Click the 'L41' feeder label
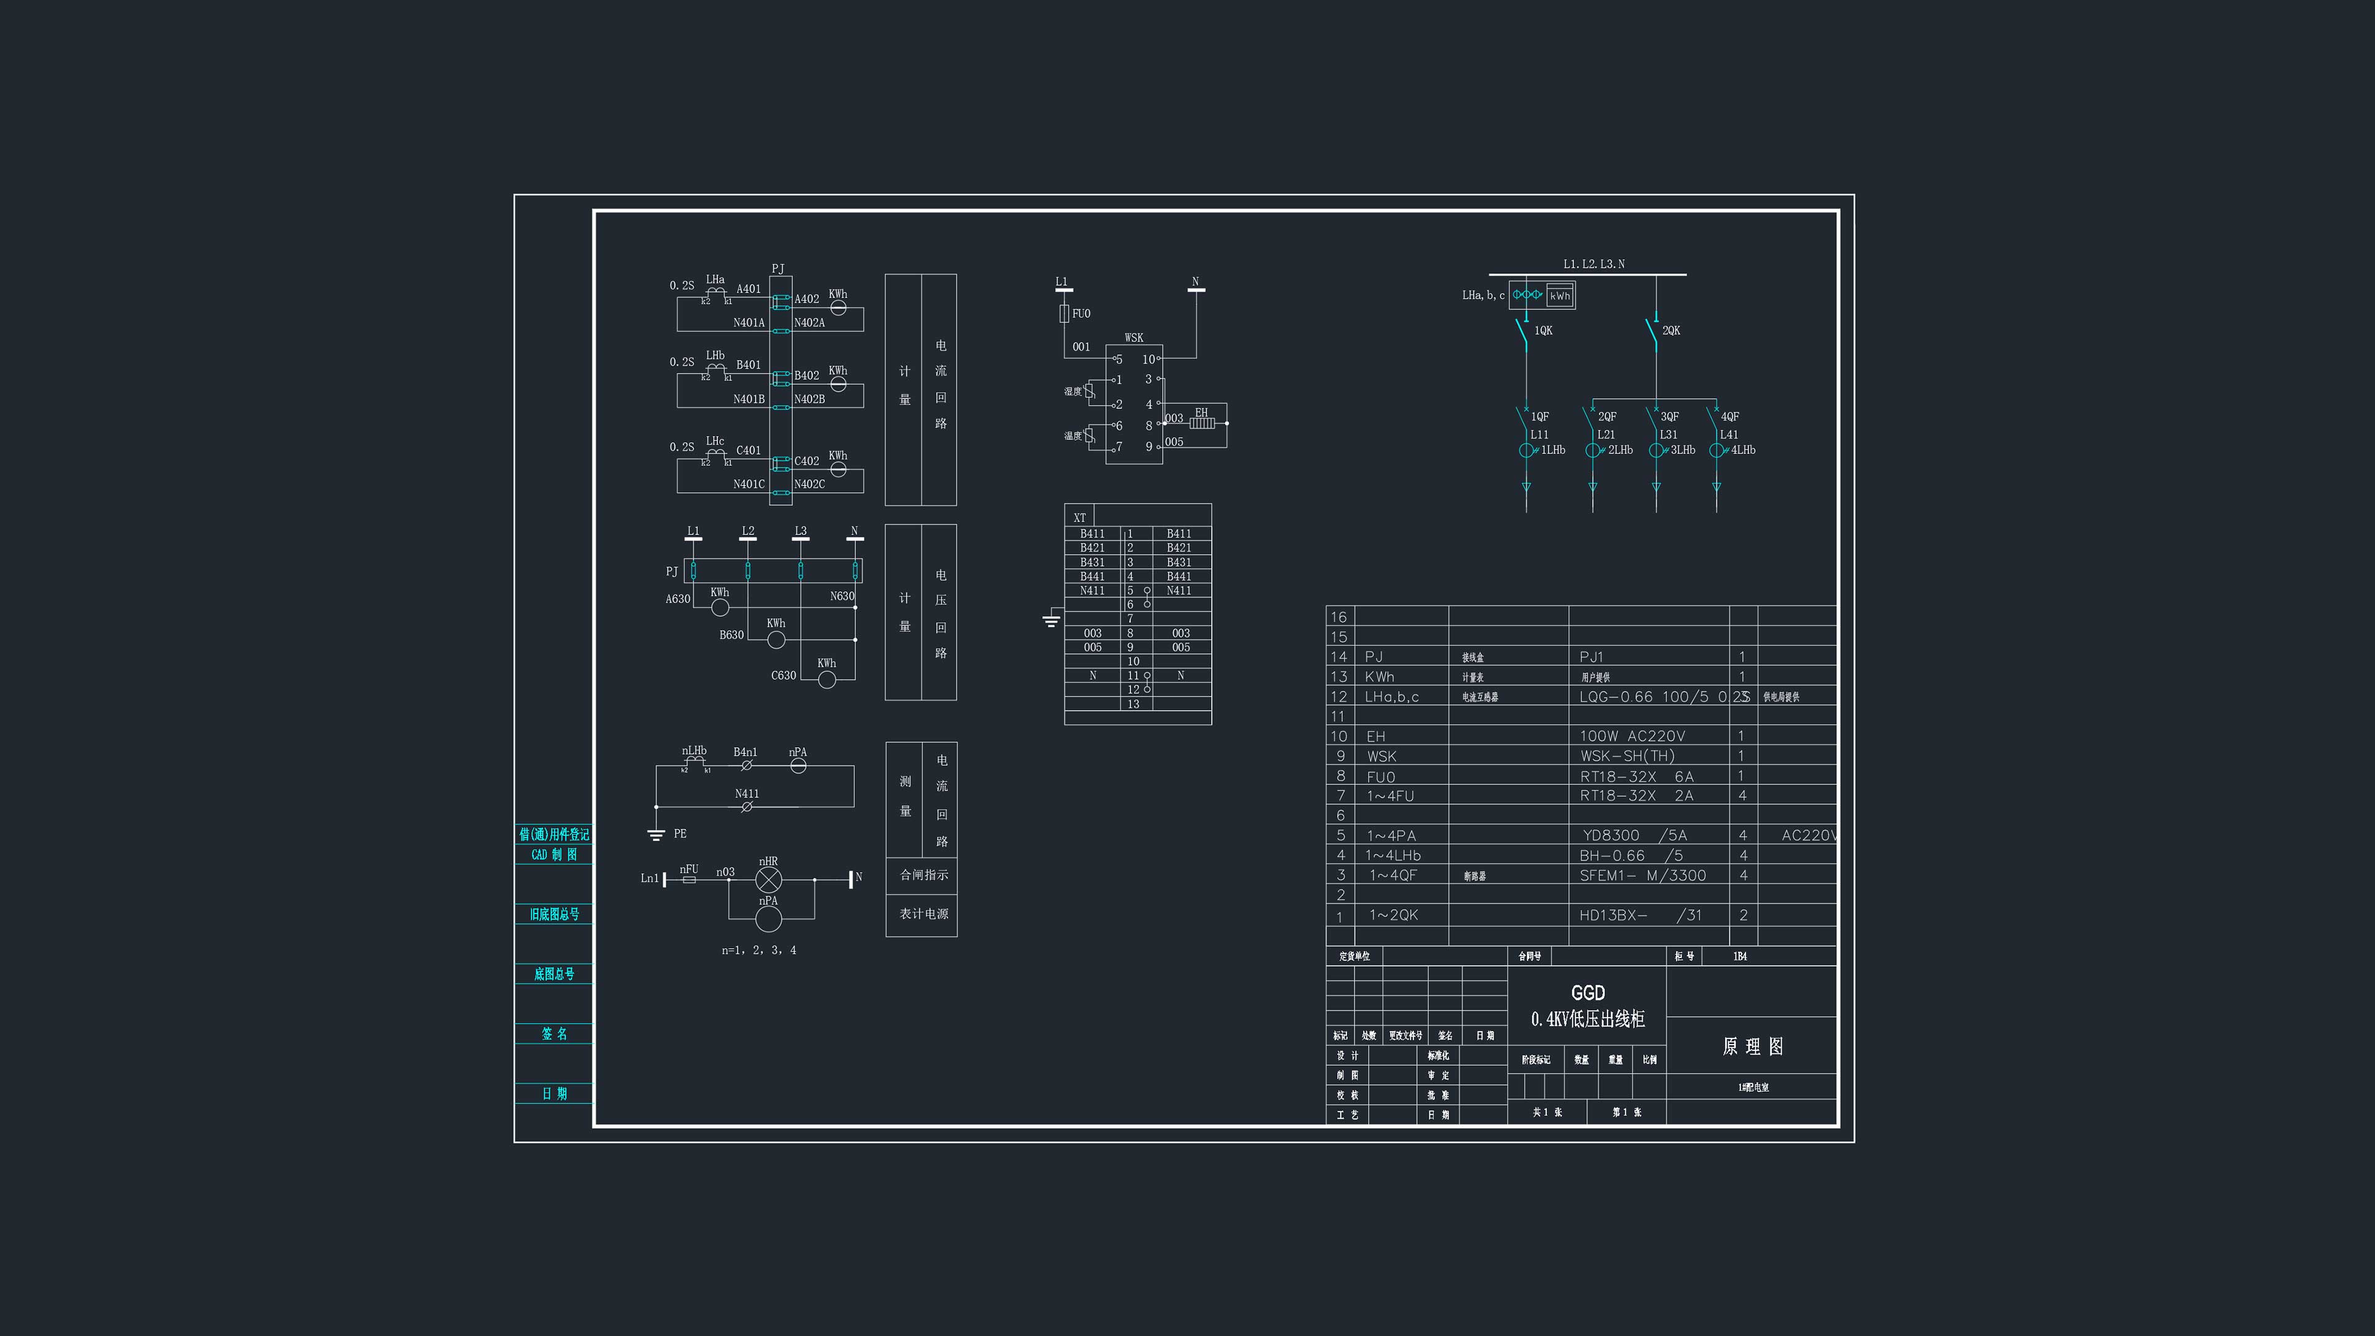2375x1336 pixels. point(1729,434)
